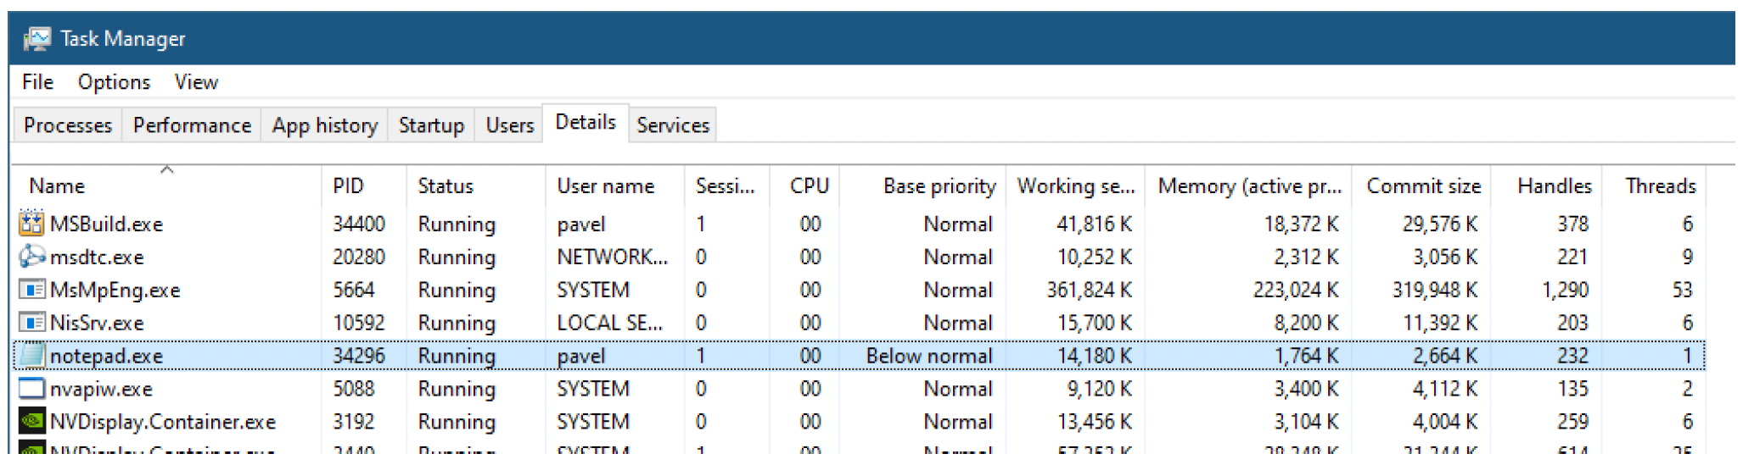Click working set value 361,824 K
1743x476 pixels.
pyautogui.click(x=1089, y=291)
